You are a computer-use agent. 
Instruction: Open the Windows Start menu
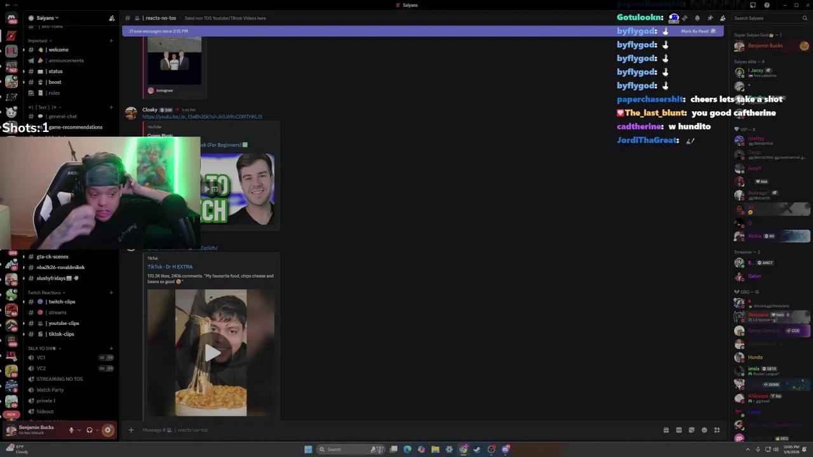[308, 449]
